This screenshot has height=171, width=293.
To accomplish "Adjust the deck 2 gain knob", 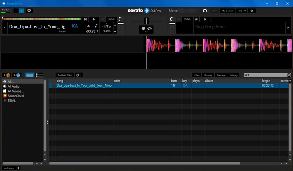I will point(172,19).
